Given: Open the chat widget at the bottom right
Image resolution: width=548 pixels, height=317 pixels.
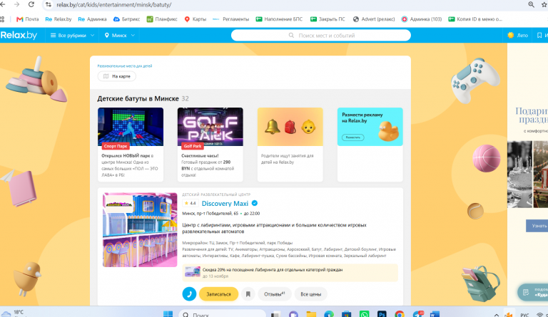Looking at the screenshot, I should (533, 292).
